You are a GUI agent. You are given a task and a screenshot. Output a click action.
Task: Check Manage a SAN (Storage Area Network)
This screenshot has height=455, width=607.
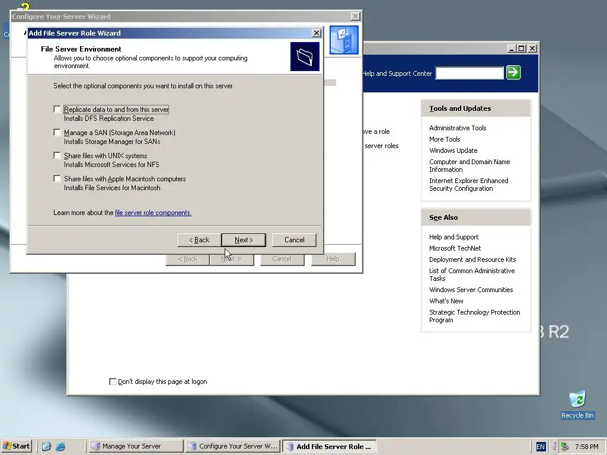[x=57, y=133]
